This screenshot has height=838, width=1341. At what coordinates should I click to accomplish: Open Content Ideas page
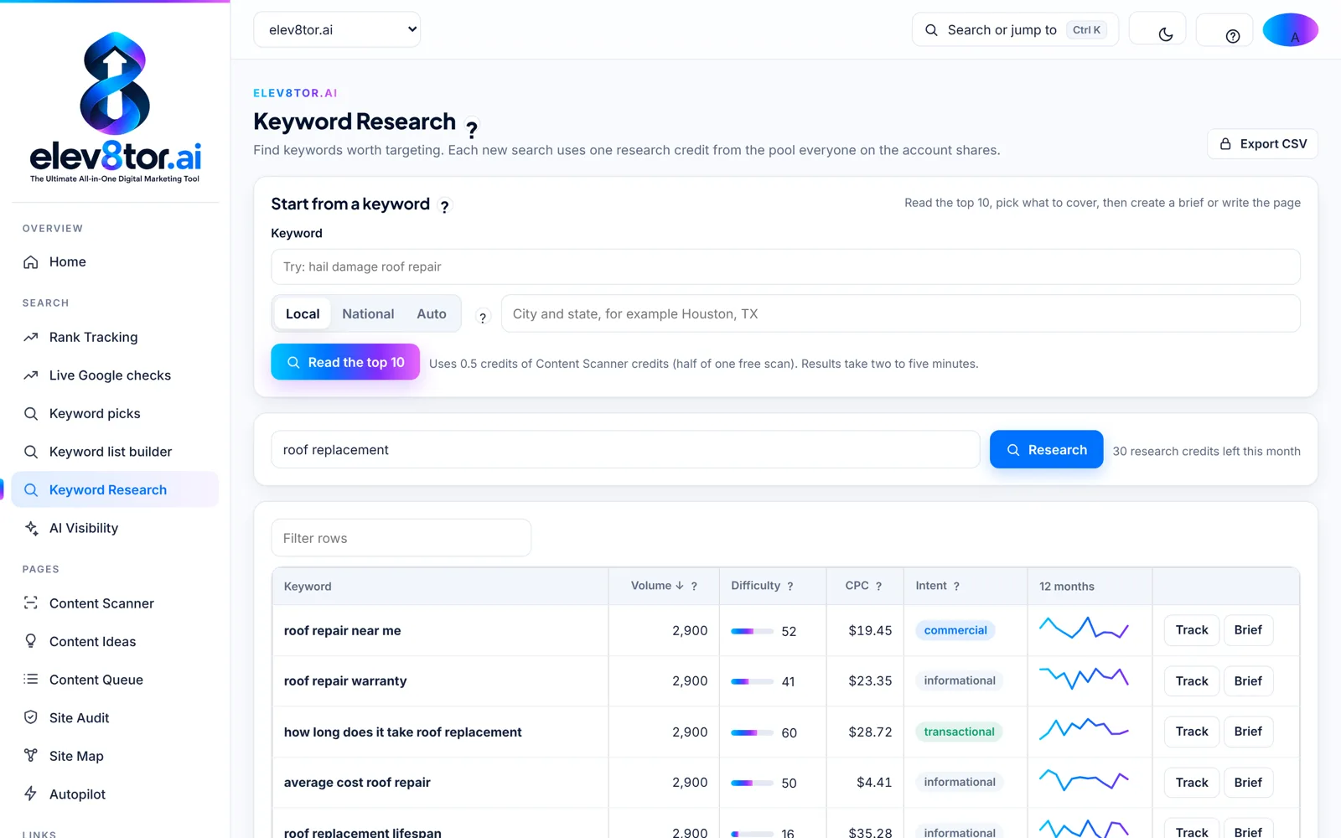click(115, 641)
